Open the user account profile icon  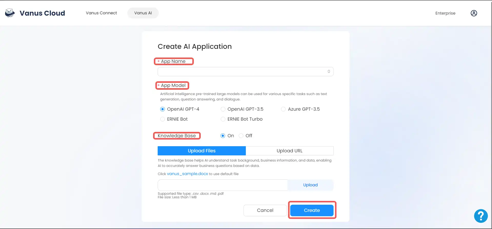click(x=474, y=13)
